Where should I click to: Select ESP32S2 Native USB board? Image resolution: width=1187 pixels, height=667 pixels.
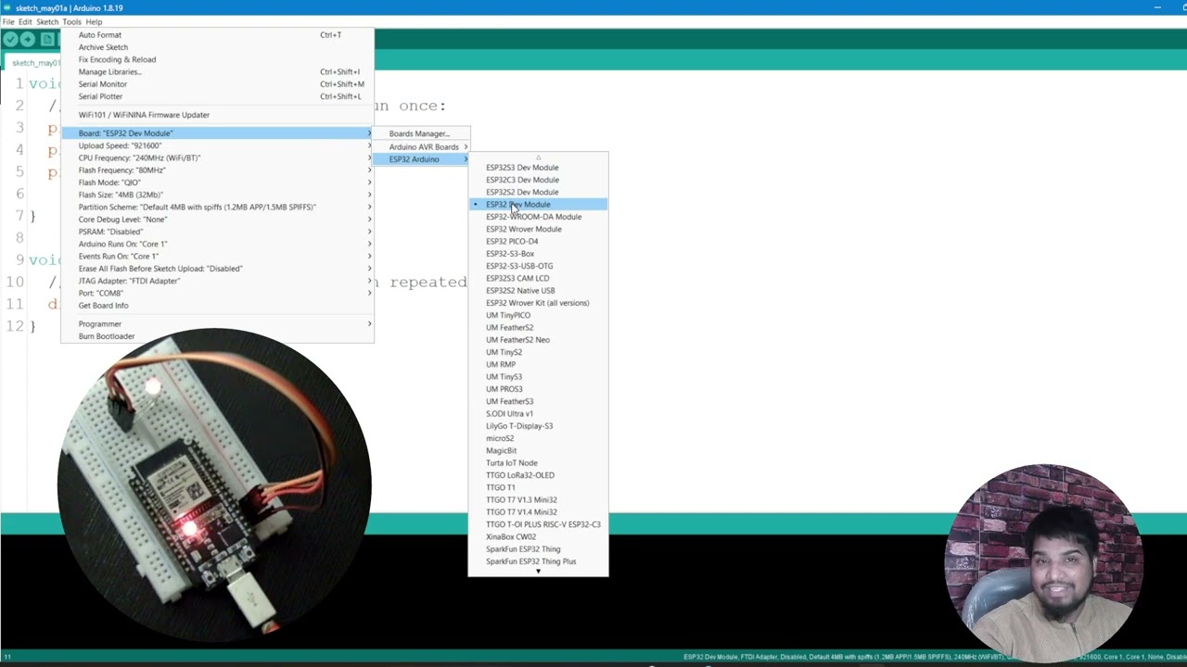click(538, 291)
